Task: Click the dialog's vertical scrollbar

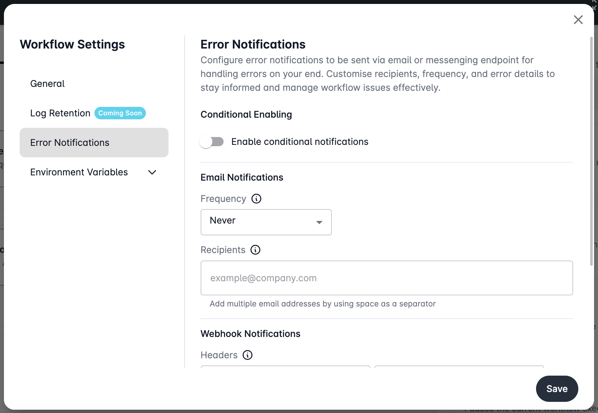Action: 591,151
